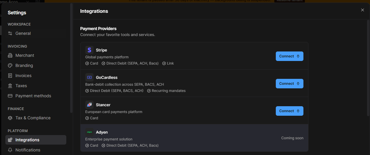Click the Stripe logo icon
The width and height of the screenshot is (370, 155).
(x=89, y=50)
